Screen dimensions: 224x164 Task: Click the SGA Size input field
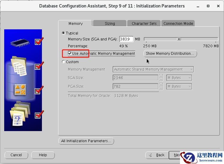pyautogui.click(x=135, y=78)
